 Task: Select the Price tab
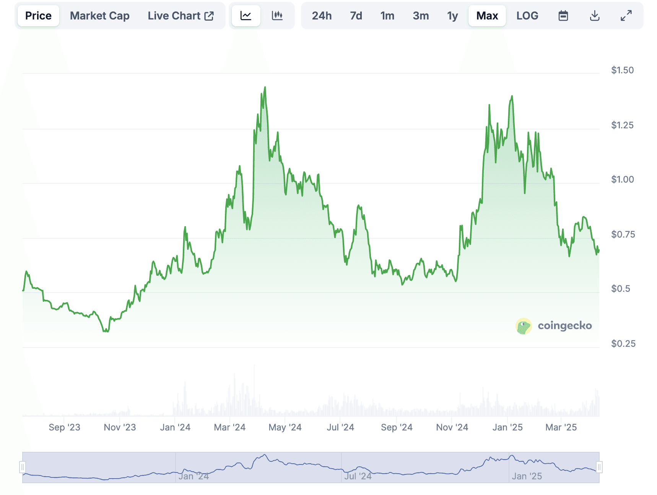pos(38,16)
